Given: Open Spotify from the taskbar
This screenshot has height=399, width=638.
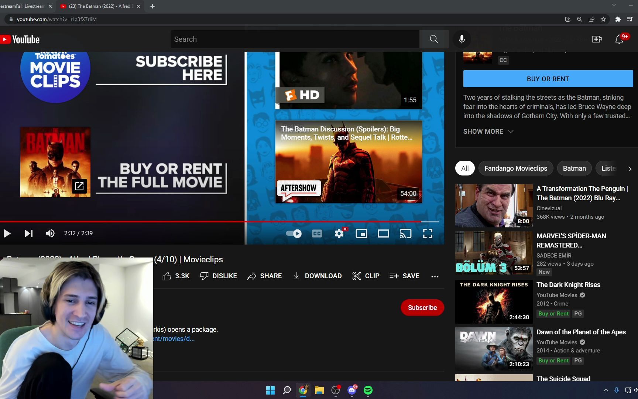Looking at the screenshot, I should click(x=368, y=390).
